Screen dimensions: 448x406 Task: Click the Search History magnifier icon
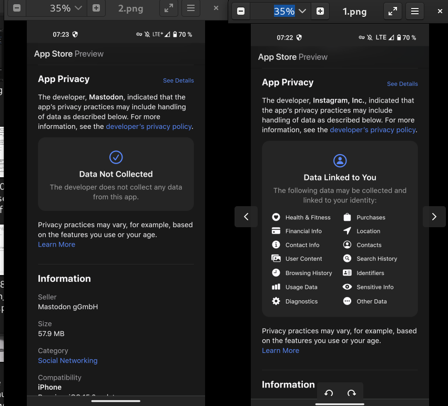click(347, 259)
